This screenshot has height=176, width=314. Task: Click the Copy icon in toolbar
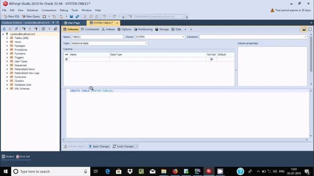(x=91, y=17)
